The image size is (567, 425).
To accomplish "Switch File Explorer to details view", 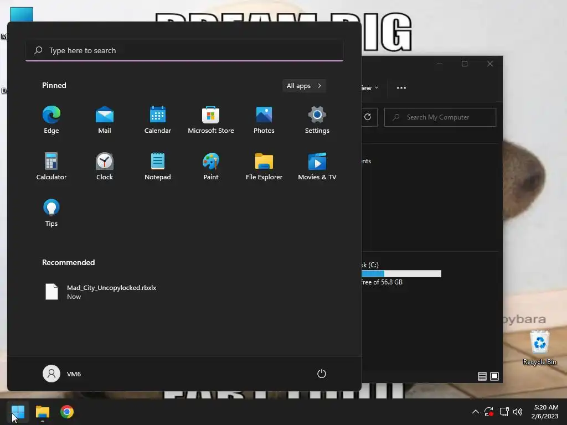I will (x=482, y=376).
